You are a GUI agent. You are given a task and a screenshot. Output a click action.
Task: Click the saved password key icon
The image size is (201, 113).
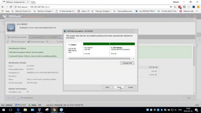[171, 7]
